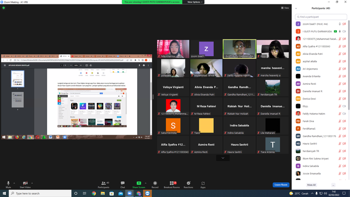
Task: Select page 1 thumbnail in shared PDF
Action: click(17, 79)
